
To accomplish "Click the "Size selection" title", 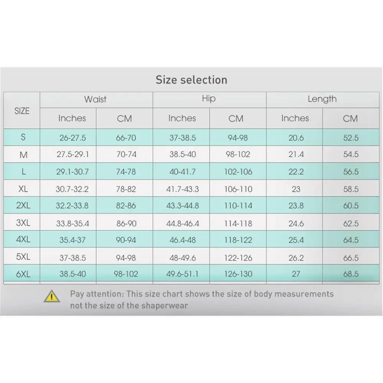I will (x=191, y=80).
